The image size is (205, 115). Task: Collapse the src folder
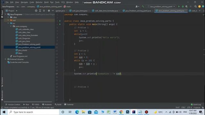pos(8,23)
